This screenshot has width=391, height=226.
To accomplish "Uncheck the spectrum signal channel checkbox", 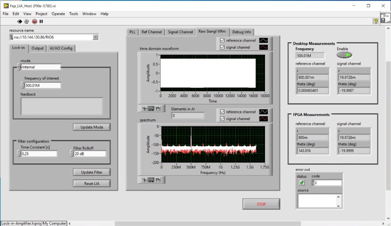I will (222, 119).
